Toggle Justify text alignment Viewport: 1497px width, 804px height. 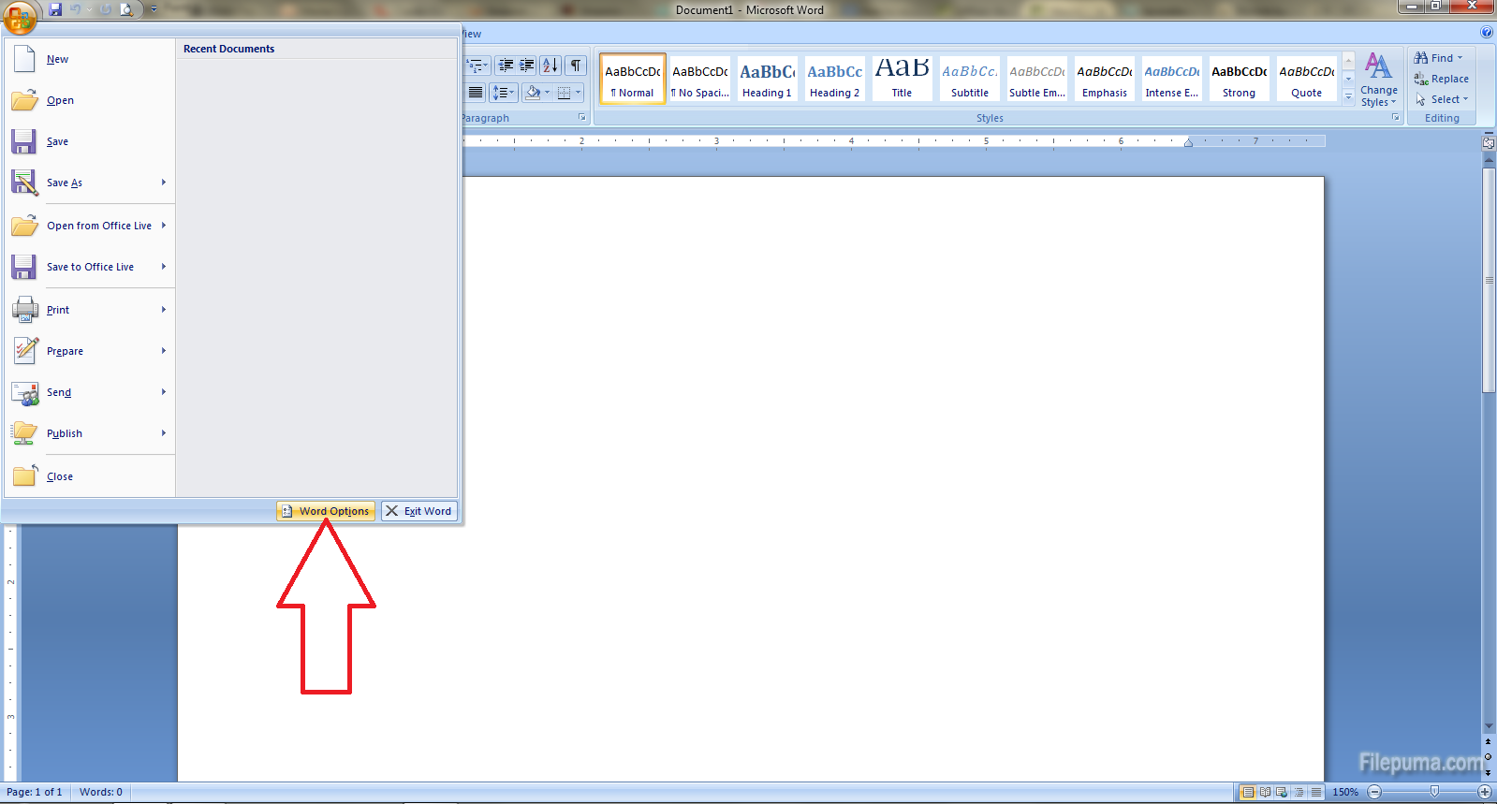(476, 93)
